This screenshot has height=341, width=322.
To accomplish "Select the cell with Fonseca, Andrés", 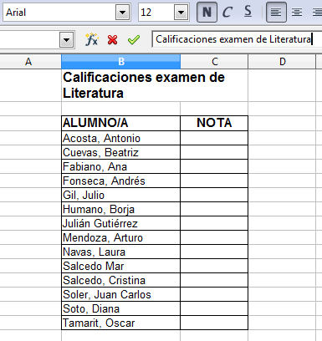I will 120,181.
